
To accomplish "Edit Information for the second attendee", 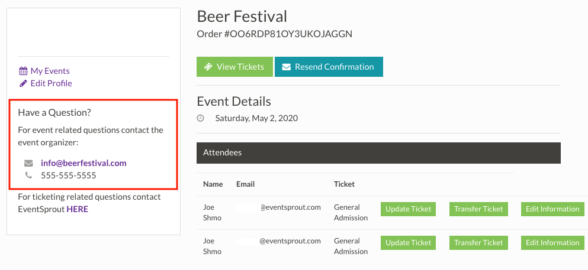I will click(552, 243).
